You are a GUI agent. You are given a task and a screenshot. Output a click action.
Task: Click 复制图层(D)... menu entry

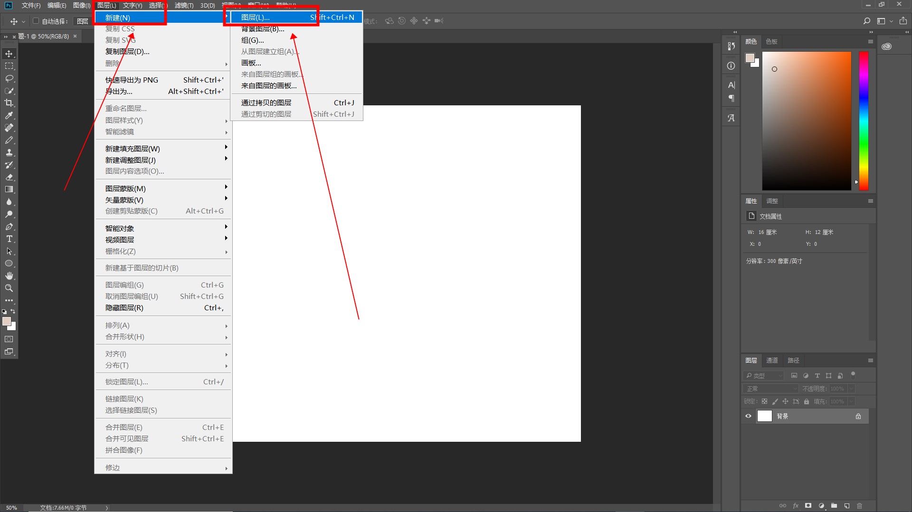(127, 52)
